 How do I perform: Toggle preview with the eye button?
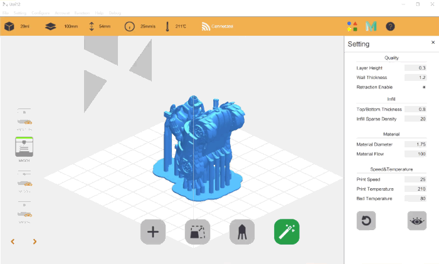coord(417,221)
